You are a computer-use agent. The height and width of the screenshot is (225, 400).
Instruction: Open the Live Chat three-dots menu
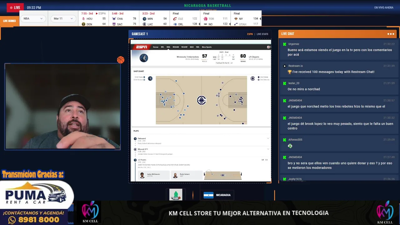tap(391, 34)
